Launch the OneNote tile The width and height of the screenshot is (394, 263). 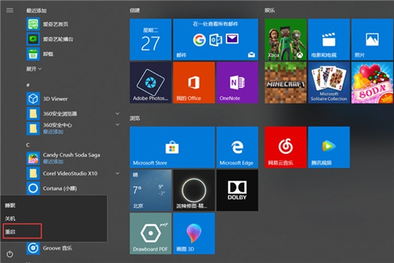[x=237, y=83]
